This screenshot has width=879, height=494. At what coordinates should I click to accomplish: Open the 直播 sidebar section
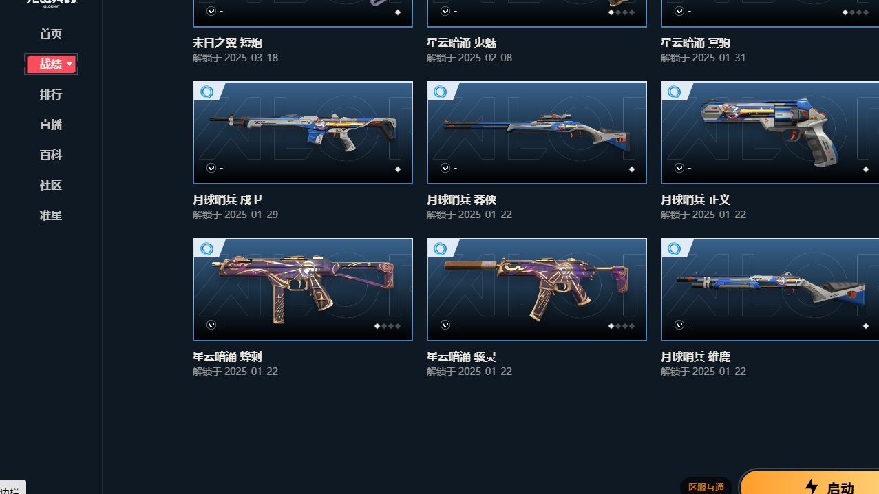(x=51, y=125)
